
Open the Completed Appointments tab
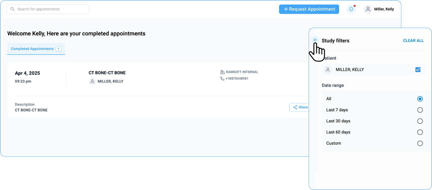[x=36, y=49]
